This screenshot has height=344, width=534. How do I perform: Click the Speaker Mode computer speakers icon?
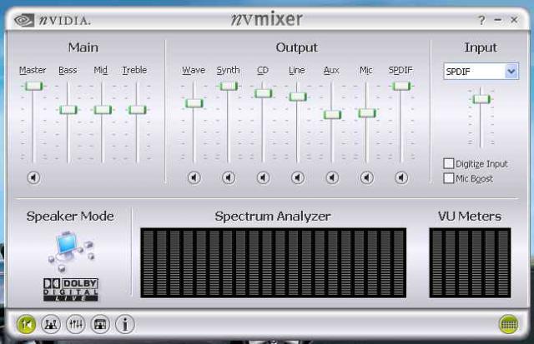[71, 252]
